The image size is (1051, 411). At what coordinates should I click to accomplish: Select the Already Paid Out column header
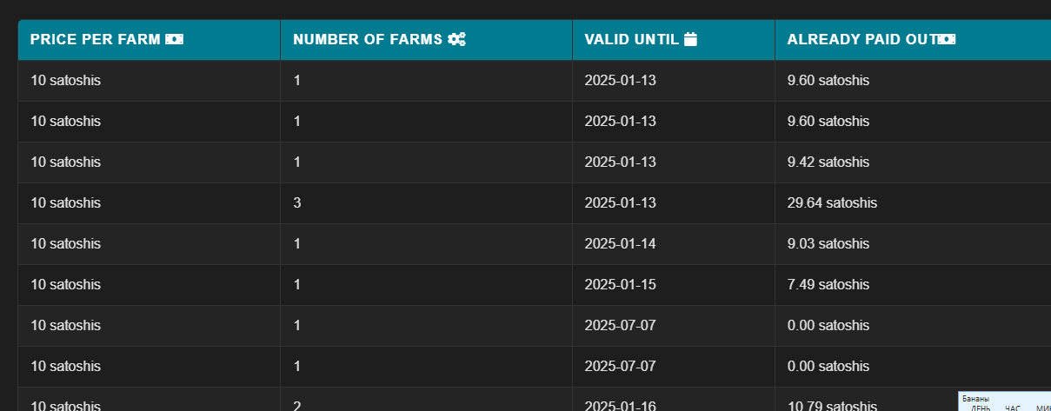(913, 40)
